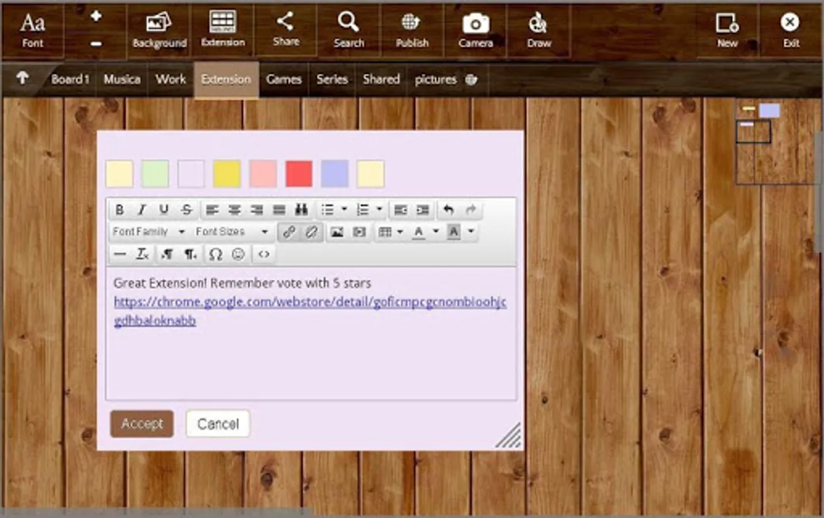Expand background color picker arrow

point(470,231)
